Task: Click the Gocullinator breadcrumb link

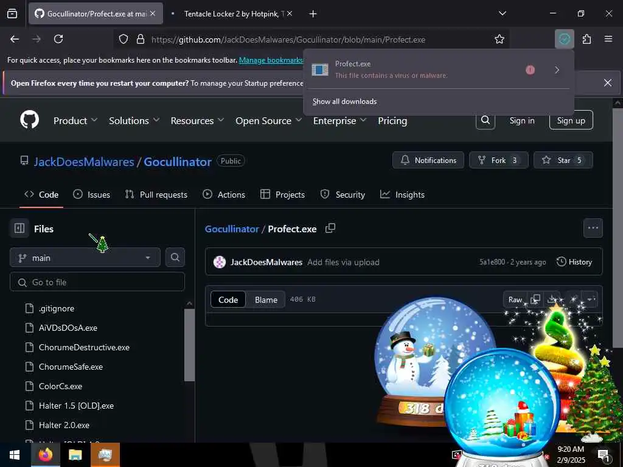Action: [x=232, y=229]
